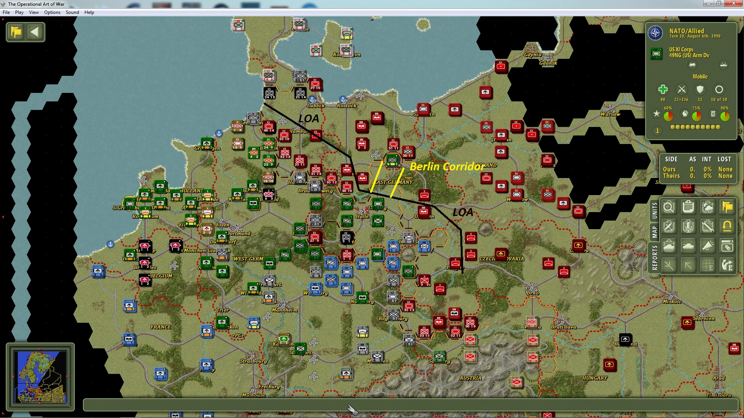Open the Sound menu
This screenshot has height=418, width=744.
[72, 12]
